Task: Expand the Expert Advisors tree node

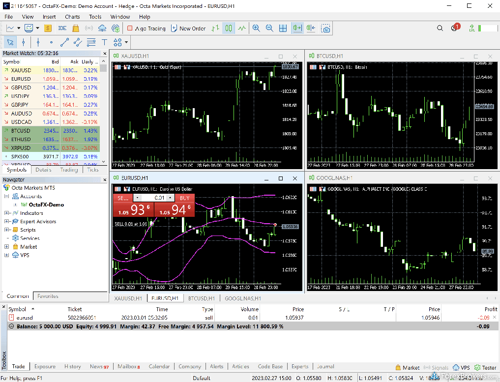Action: point(6,221)
